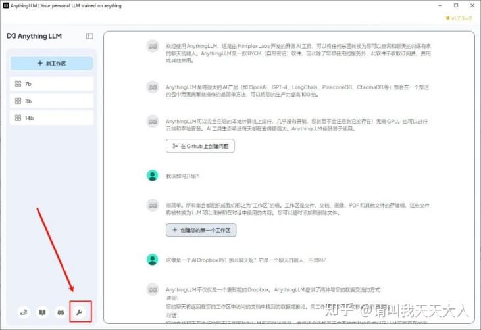Viewport: 481px width, 330px height.
Task: Click the message mentioning OpenAi, GPT-4, LangChain
Action: [x=297, y=91]
